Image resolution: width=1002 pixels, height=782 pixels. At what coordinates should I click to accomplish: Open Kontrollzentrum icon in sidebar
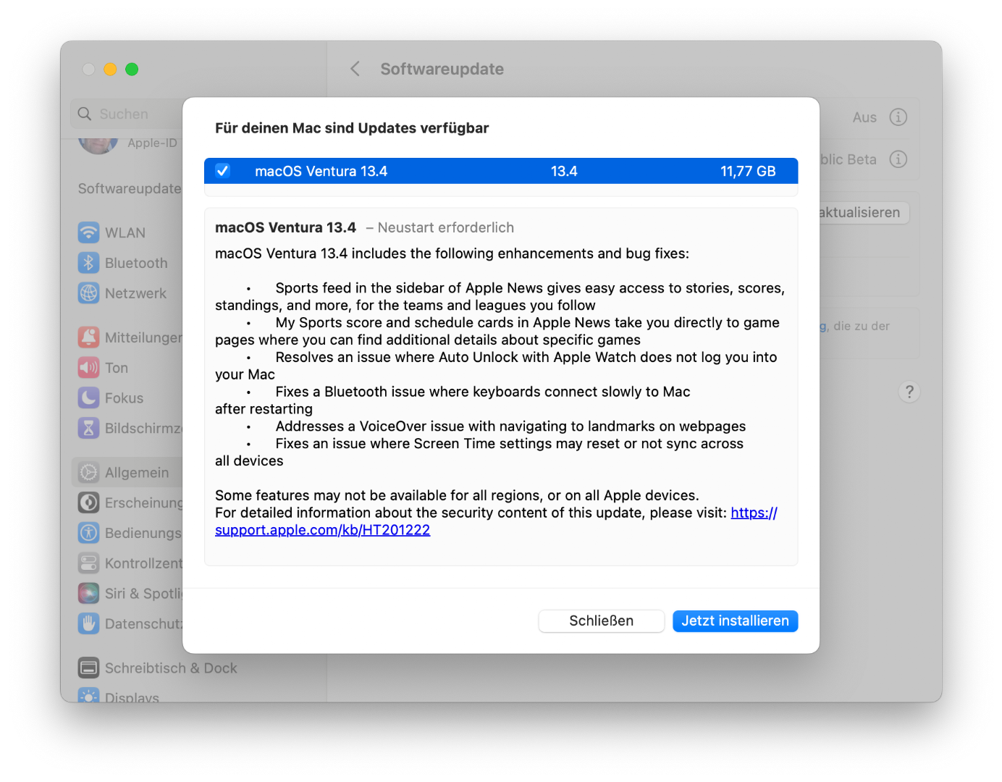click(88, 563)
